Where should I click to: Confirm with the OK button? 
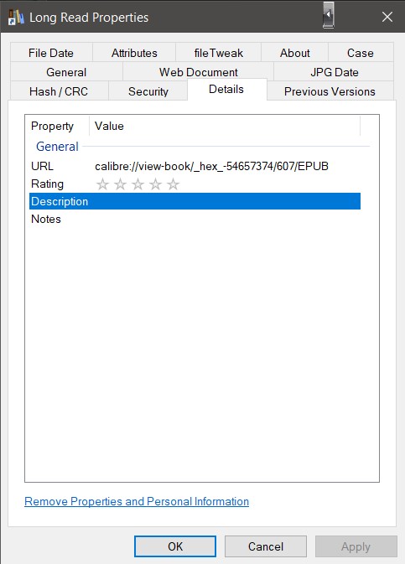pyautogui.click(x=175, y=546)
